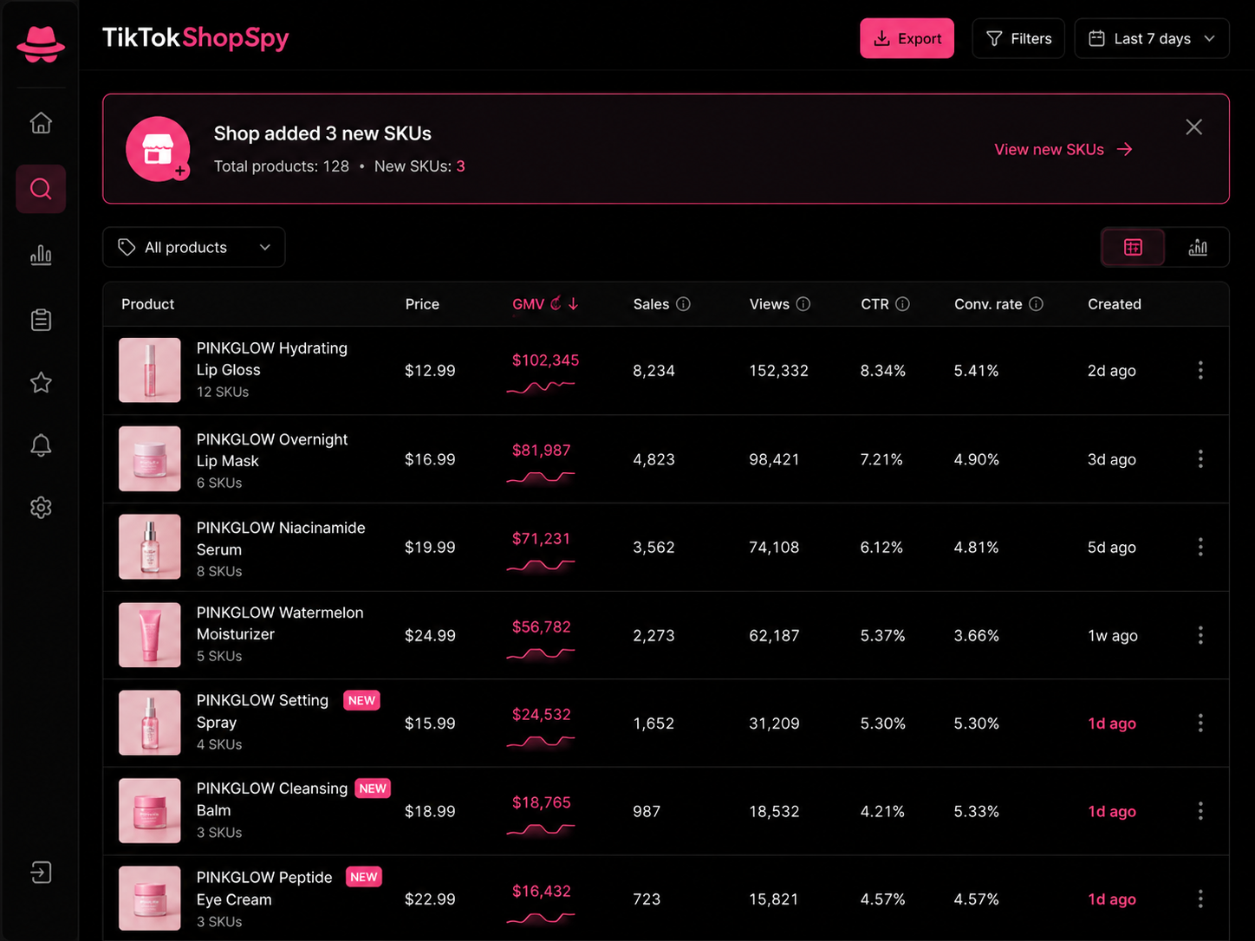Click the logout icon in sidebar
The image size is (1255, 941).
click(41, 872)
